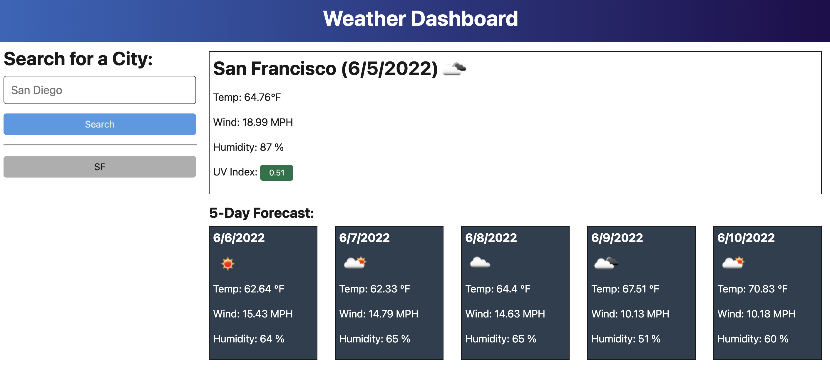Click the Temp reading on the current weather panel
The width and height of the screenshot is (830, 378).
pos(247,97)
